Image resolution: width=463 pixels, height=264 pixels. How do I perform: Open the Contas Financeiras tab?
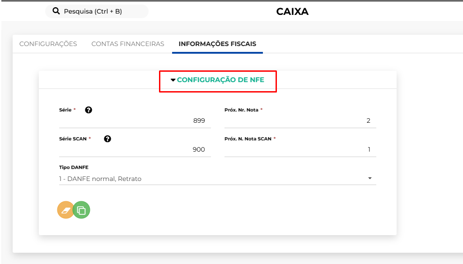[x=128, y=44]
